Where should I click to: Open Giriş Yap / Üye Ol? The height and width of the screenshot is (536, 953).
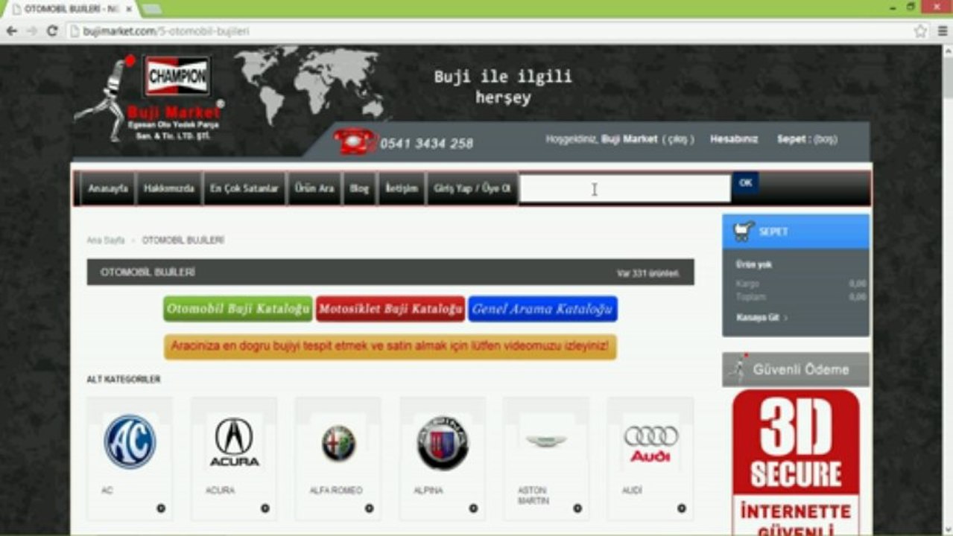pyautogui.click(x=472, y=189)
